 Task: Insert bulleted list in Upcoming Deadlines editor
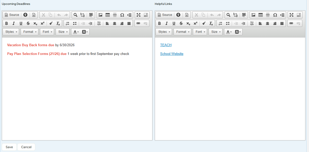pos(75,23)
